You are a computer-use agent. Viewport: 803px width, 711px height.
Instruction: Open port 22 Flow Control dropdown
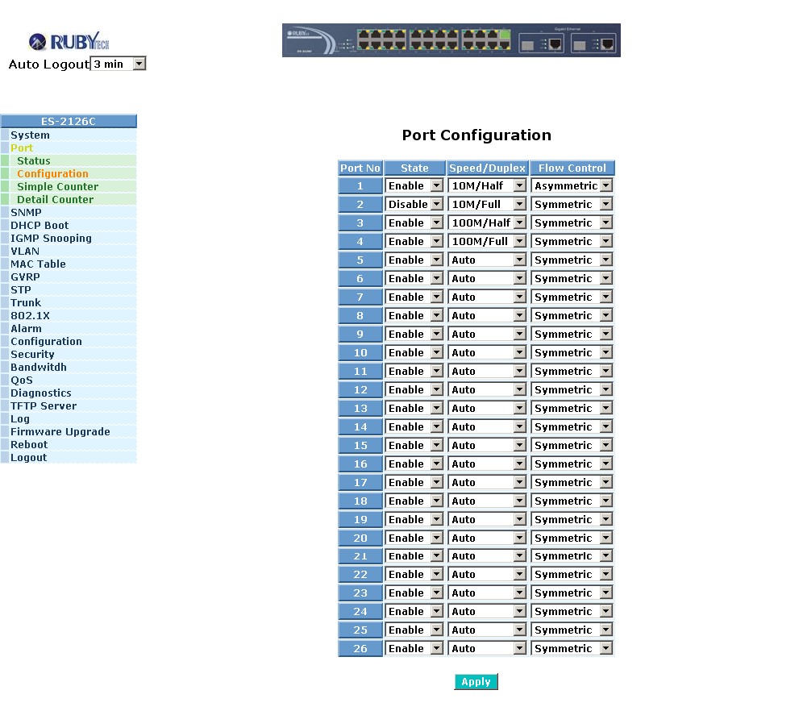click(572, 574)
